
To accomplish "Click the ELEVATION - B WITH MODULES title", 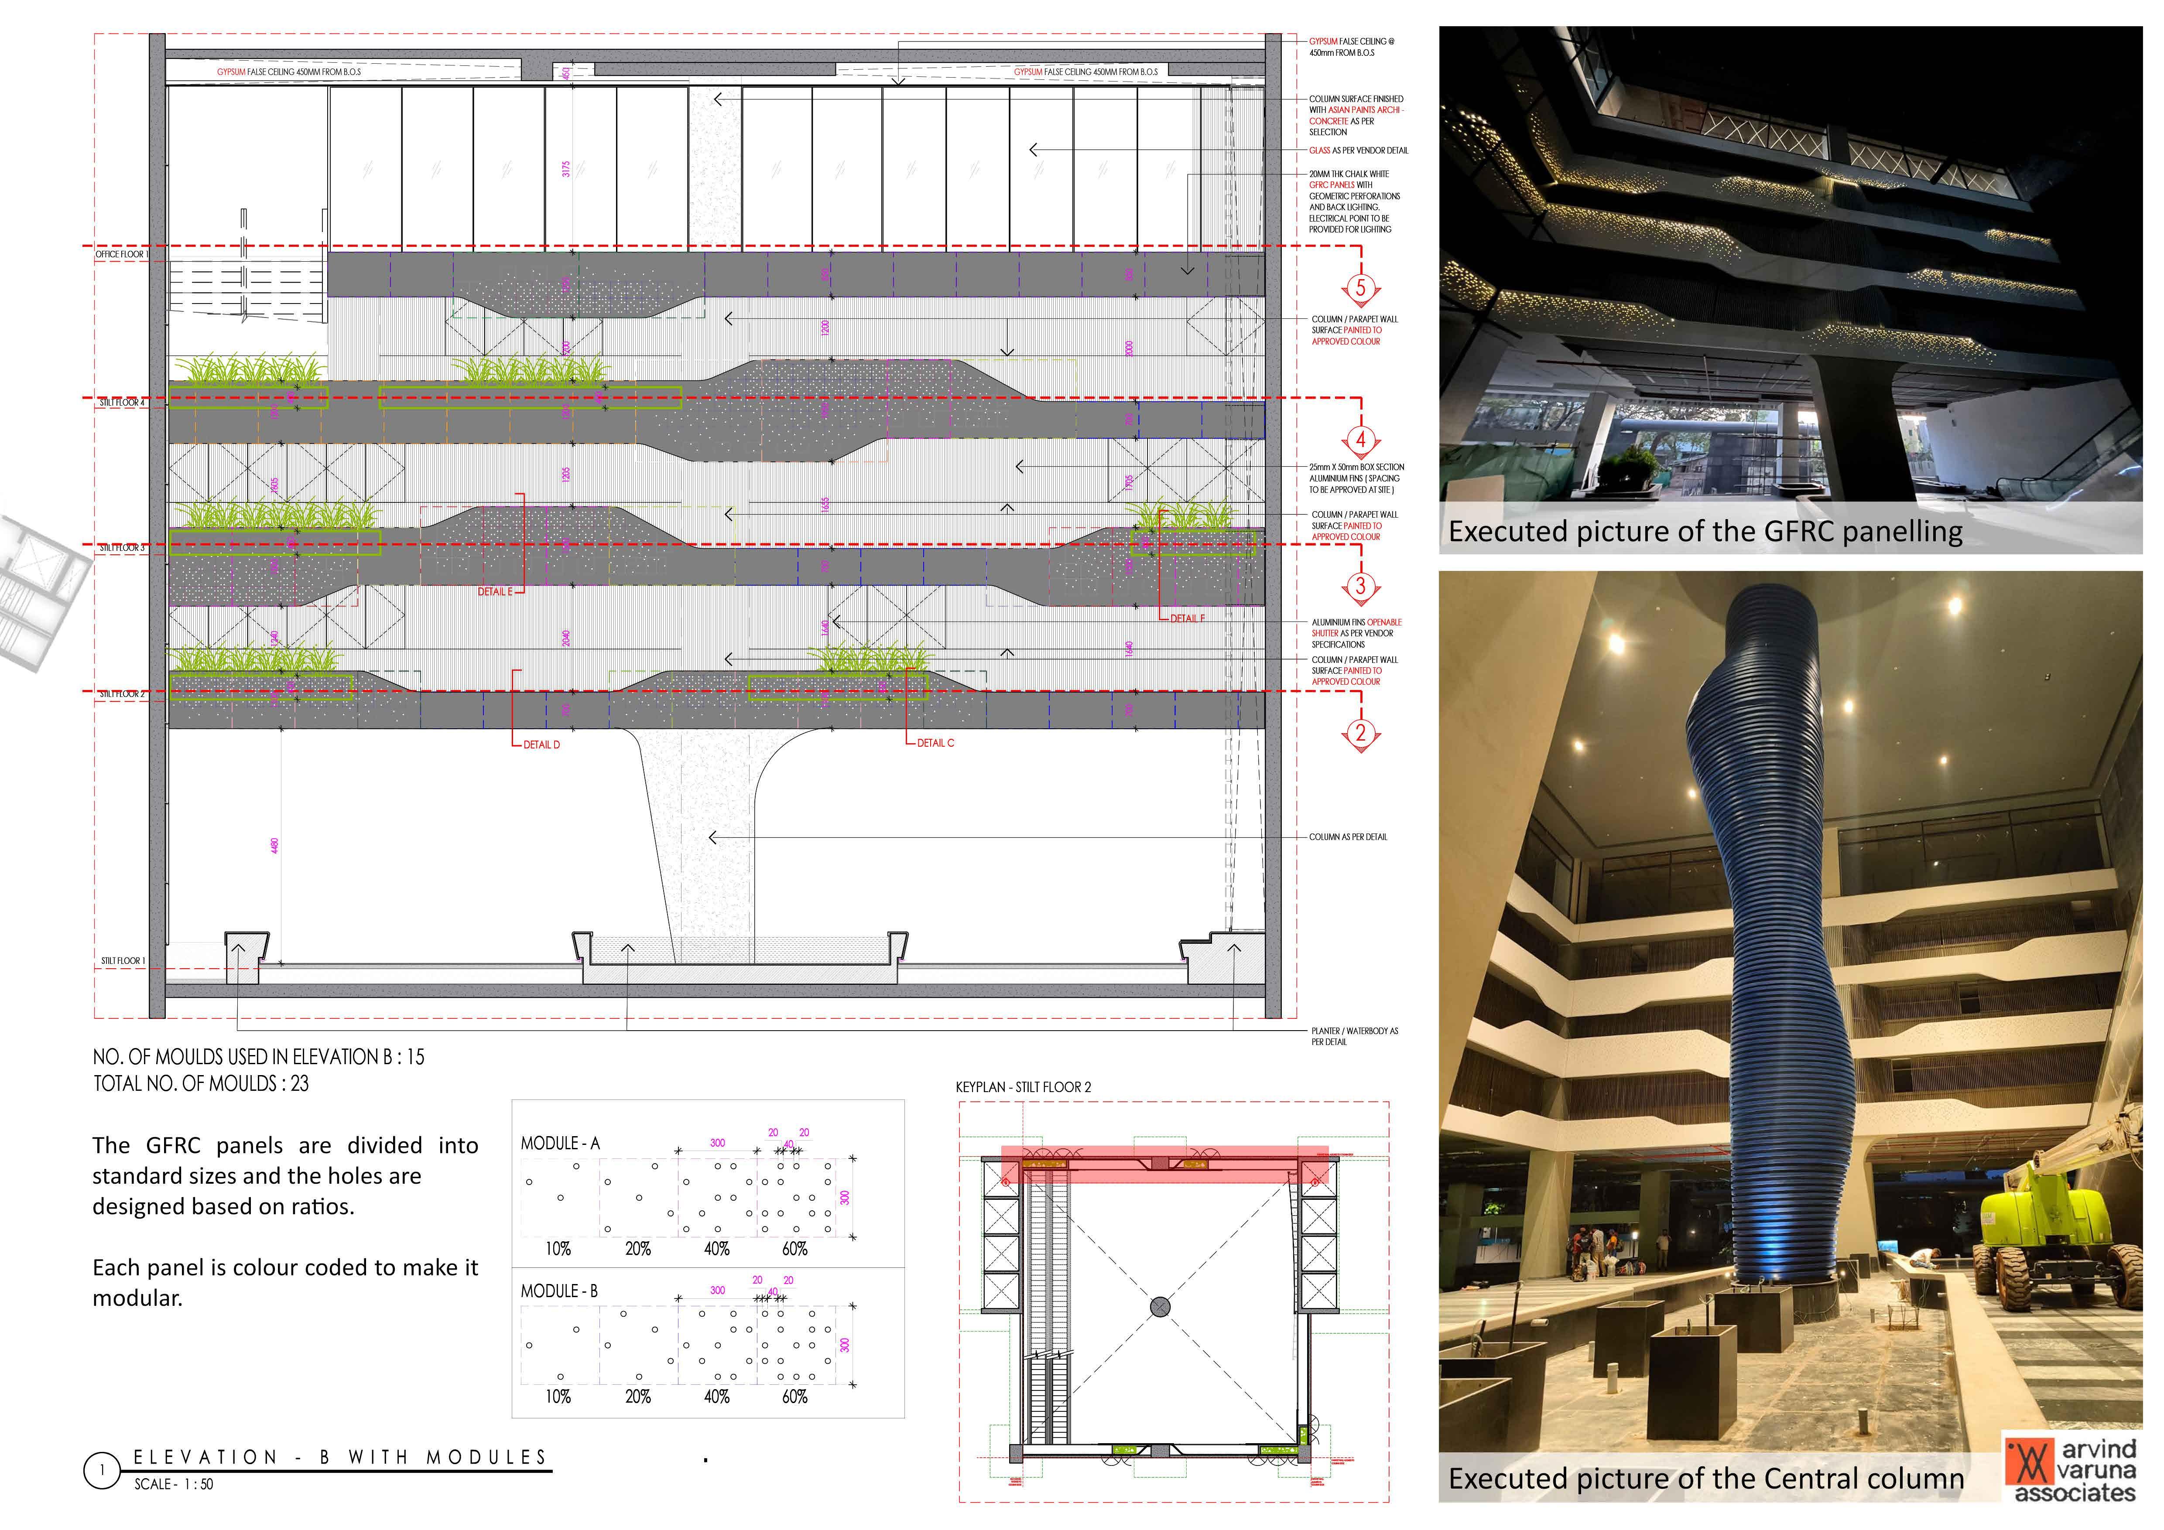I will [x=339, y=1458].
